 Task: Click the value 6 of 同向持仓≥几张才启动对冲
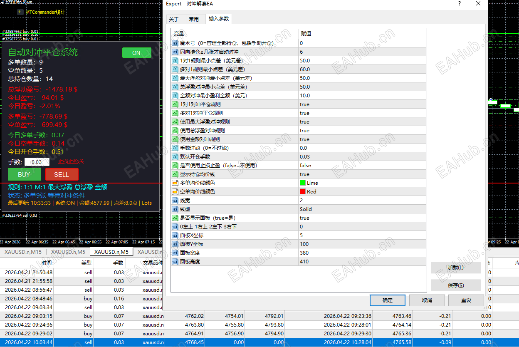[301, 52]
